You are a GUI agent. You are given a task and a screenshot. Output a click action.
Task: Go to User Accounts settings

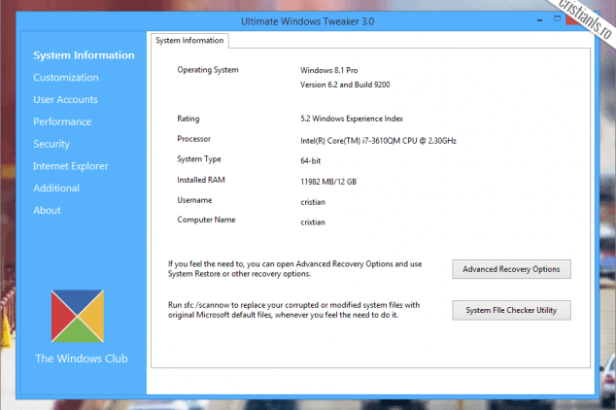click(65, 100)
